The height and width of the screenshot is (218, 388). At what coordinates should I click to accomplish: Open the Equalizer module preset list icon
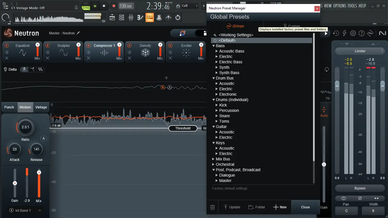tap(7, 52)
